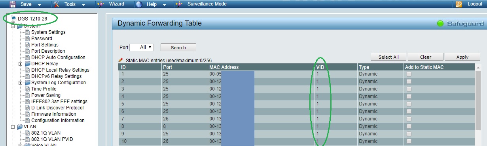
Task: Open DHCP Auto Configuration page
Action: tap(58, 57)
